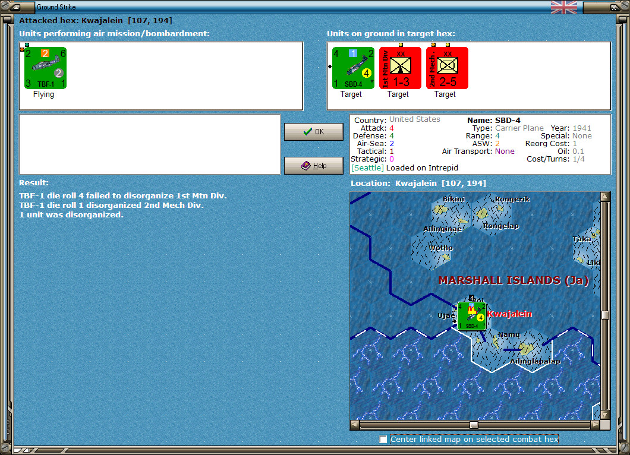
Task: Click the '1 unit was disorganized.' result line
Action: coord(71,215)
